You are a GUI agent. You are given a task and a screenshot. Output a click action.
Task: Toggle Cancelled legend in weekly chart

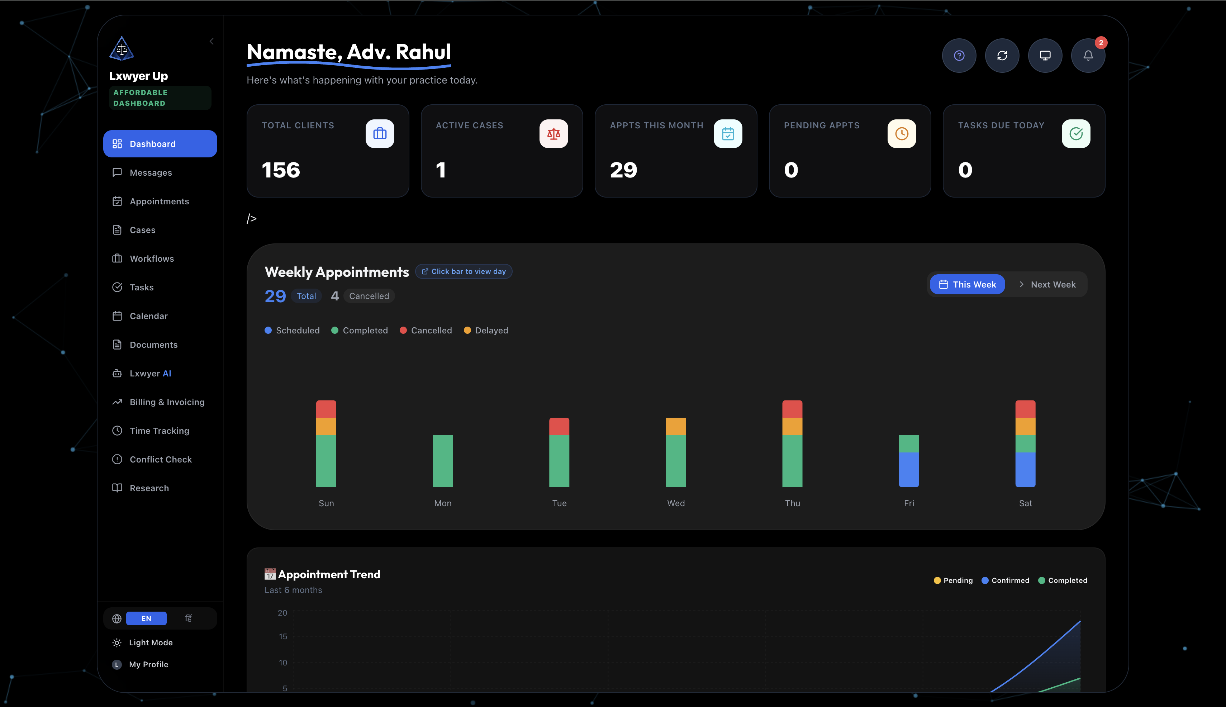[x=426, y=330]
